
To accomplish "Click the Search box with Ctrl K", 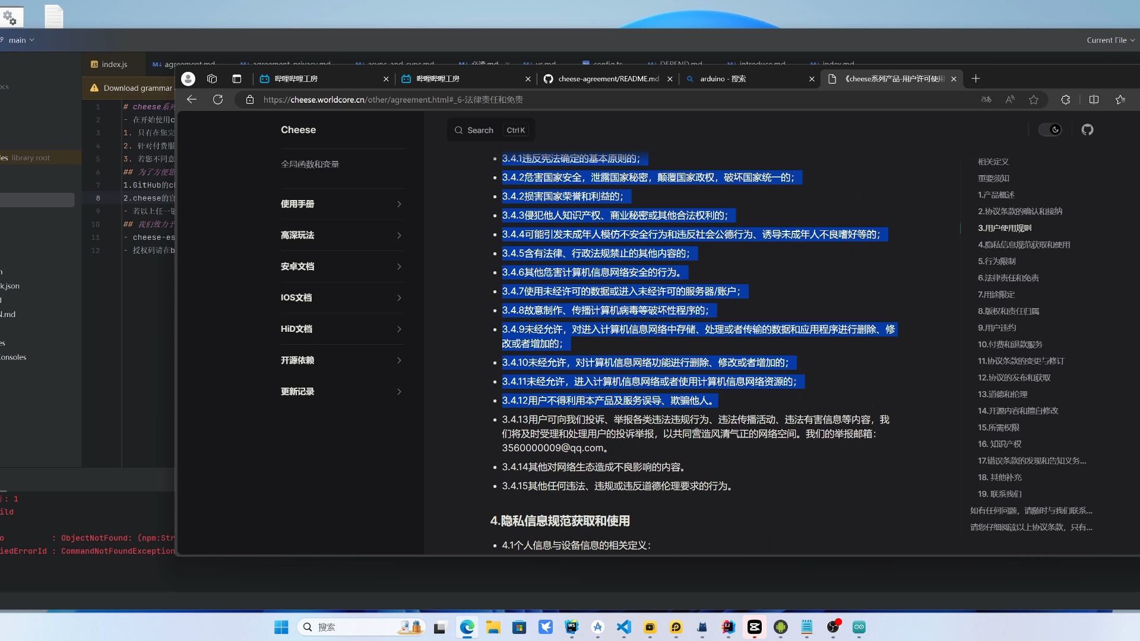I will (491, 130).
